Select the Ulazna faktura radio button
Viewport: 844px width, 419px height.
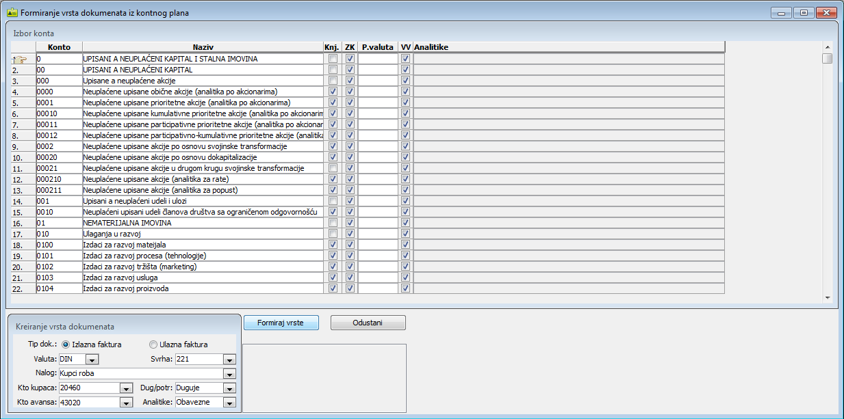pos(153,344)
